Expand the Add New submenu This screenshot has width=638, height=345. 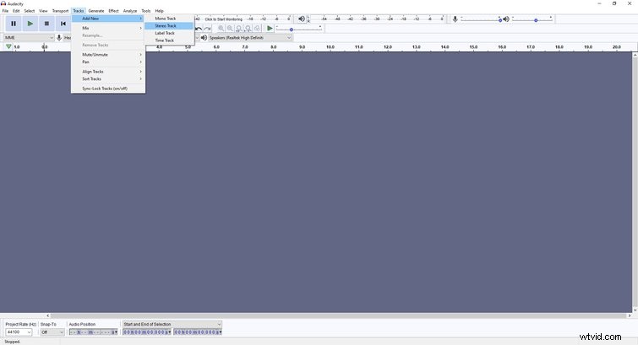108,19
